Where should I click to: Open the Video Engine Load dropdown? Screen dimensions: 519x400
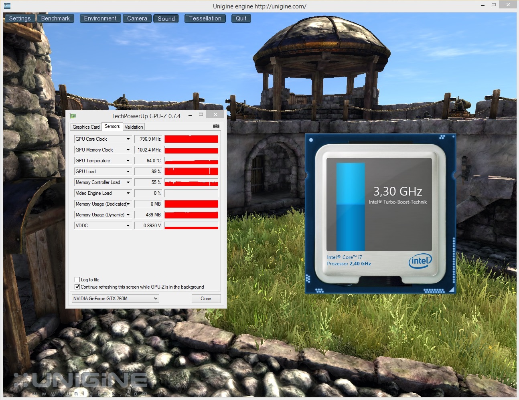128,193
